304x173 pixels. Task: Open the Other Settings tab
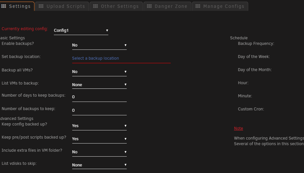click(116, 6)
